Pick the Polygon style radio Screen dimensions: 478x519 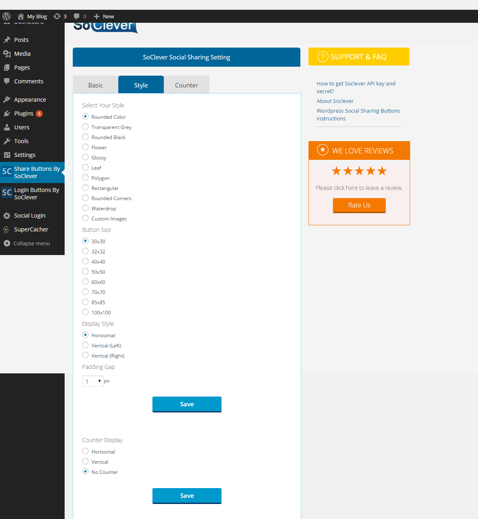coord(85,178)
